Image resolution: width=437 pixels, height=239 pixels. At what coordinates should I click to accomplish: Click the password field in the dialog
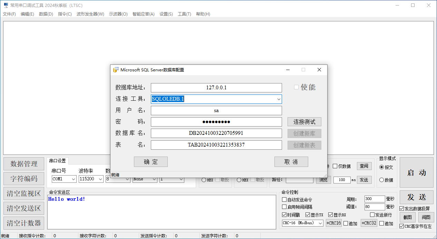coord(216,122)
